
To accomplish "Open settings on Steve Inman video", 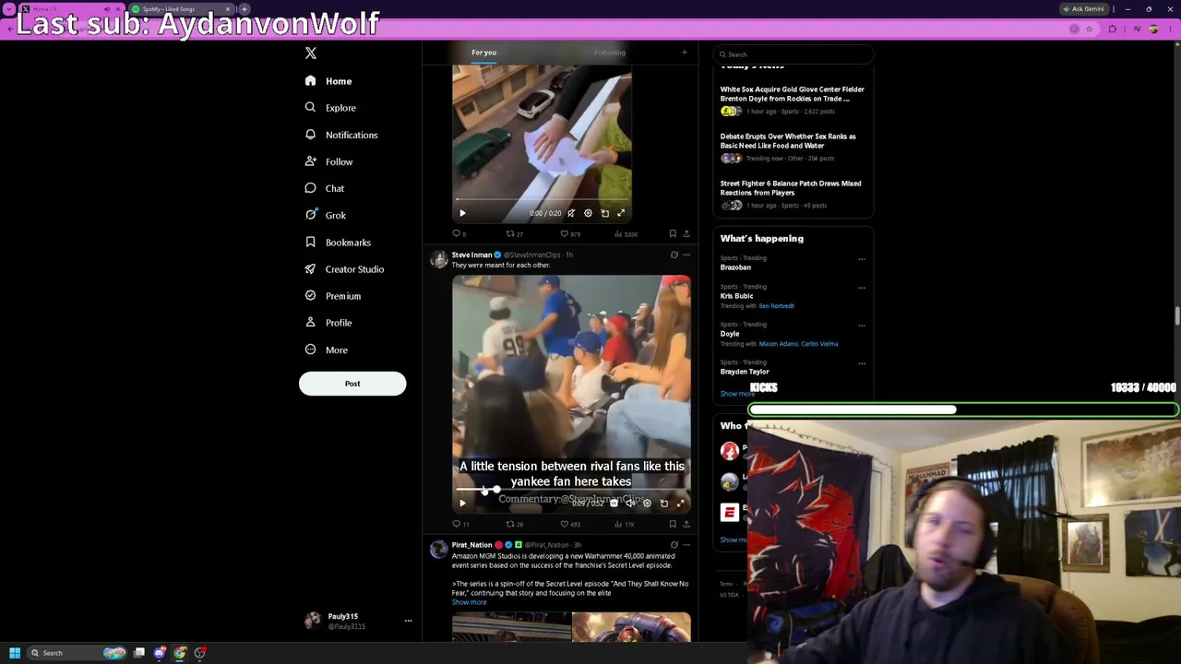I will (647, 504).
